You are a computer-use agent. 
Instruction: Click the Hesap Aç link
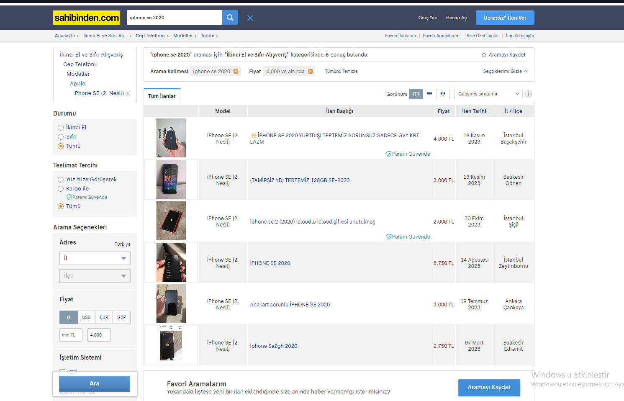(456, 18)
